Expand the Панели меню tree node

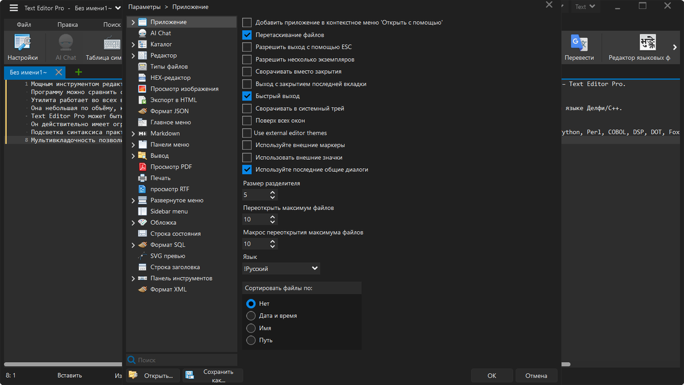pos(133,144)
